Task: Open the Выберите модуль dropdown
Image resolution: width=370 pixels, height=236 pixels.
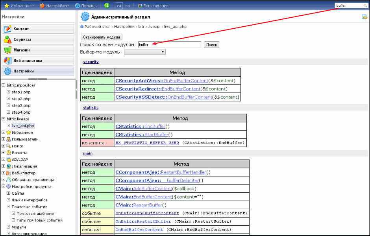Action: [144, 52]
